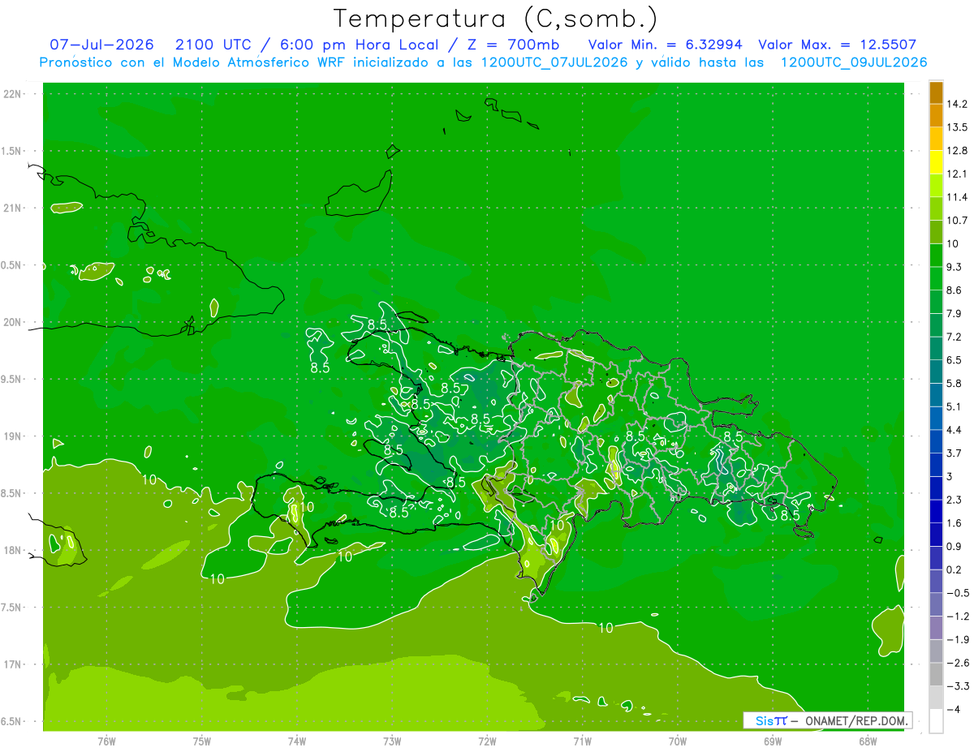Click the "17N" latitude axis label

(x=14, y=664)
